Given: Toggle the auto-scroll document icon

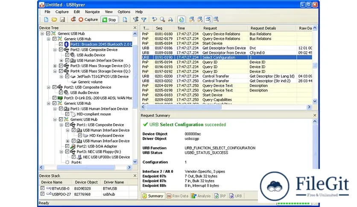Looking at the screenshot, I should click(181, 20).
